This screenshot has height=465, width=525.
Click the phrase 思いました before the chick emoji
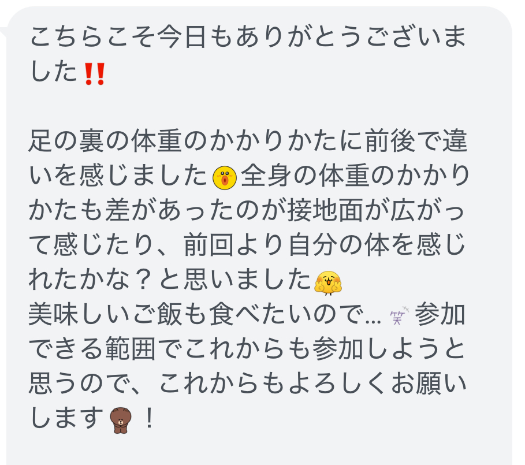pyautogui.click(x=247, y=281)
